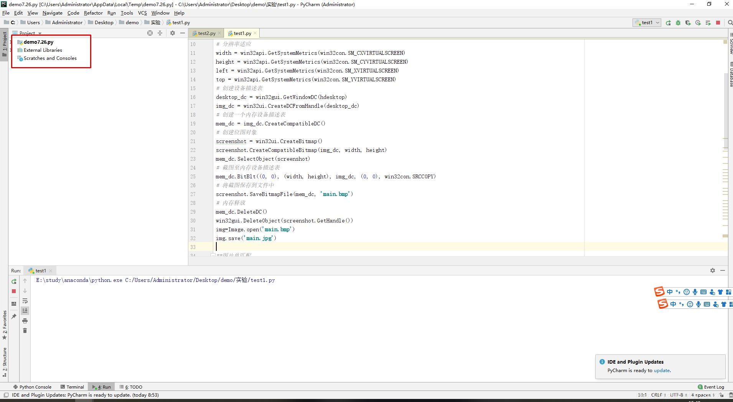
Task: Change the 4 spaces indentation setting
Action: [703, 395]
